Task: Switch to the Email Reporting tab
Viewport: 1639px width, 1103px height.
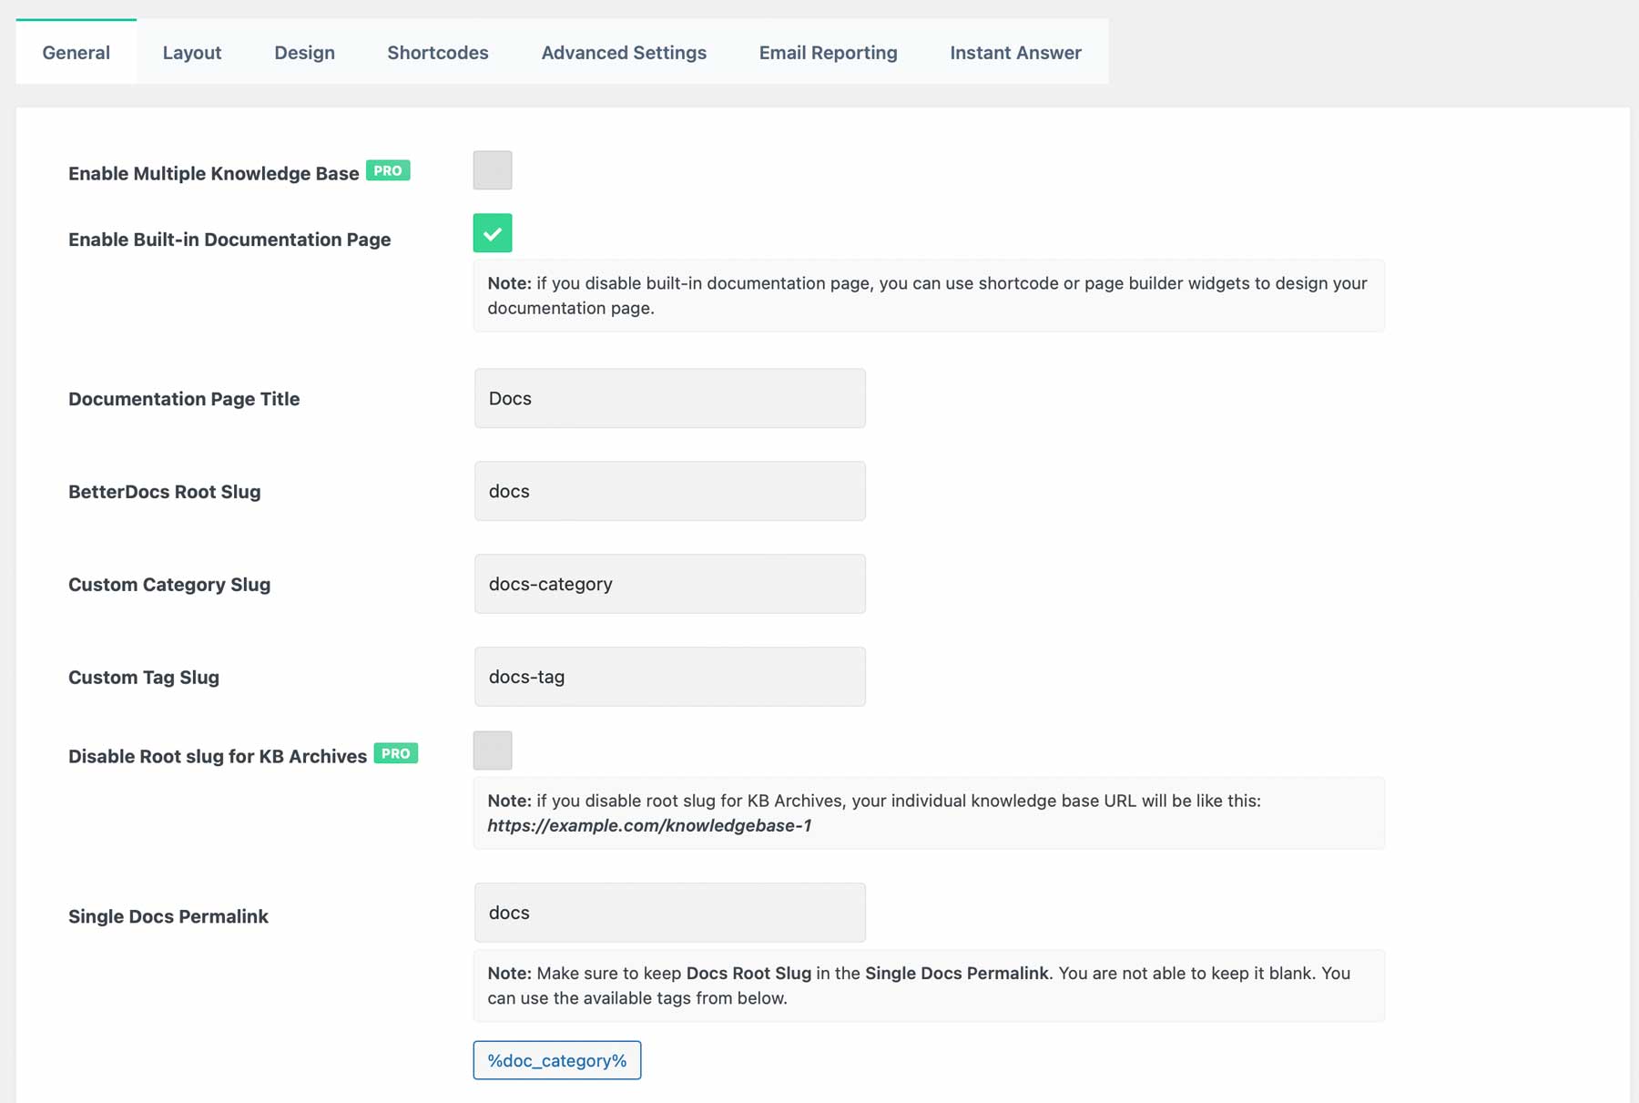Action: [x=828, y=52]
